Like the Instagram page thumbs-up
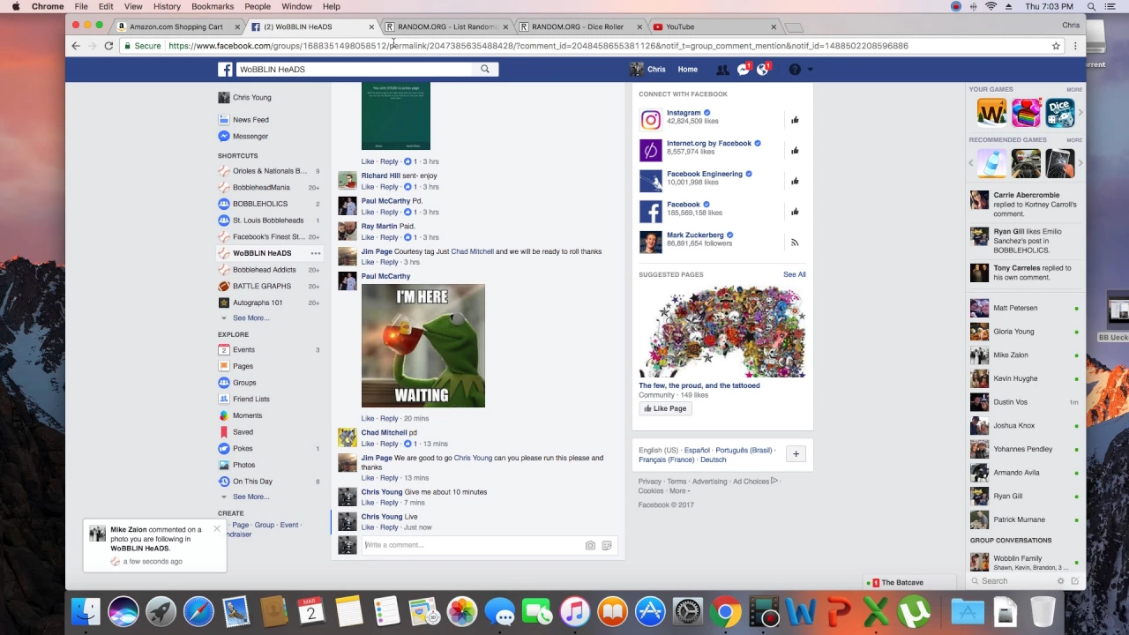 (x=795, y=120)
